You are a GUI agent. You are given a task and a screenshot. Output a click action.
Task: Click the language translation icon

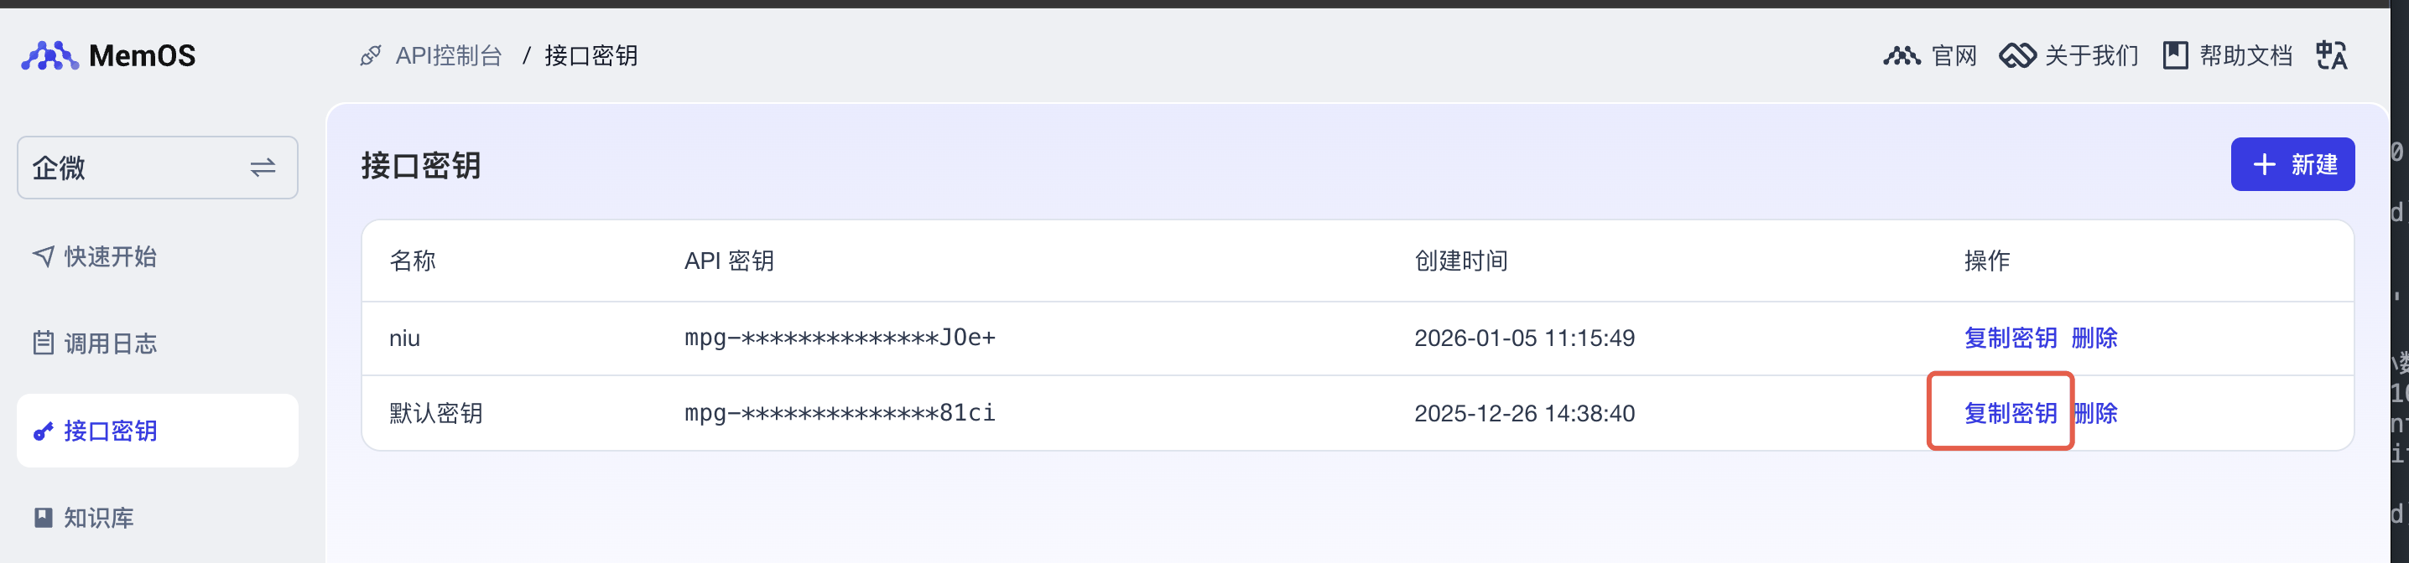[x=2330, y=56]
